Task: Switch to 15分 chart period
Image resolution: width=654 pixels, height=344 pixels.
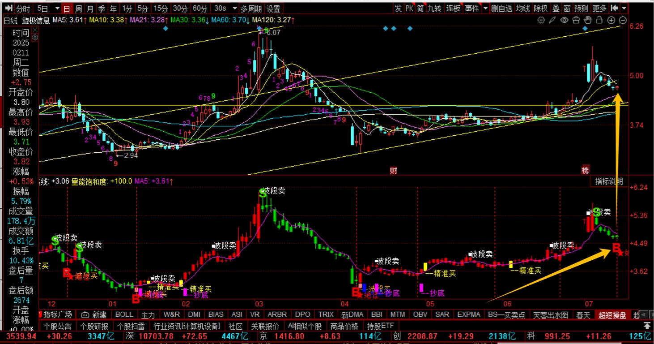Action: (160, 9)
